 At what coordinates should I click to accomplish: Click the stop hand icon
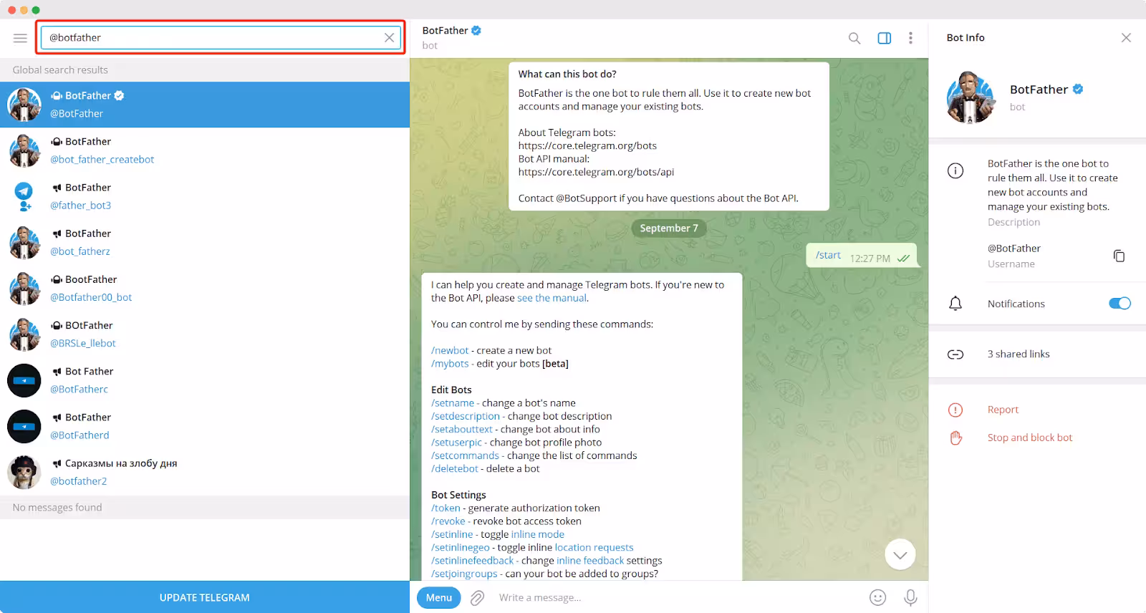pyautogui.click(x=955, y=438)
